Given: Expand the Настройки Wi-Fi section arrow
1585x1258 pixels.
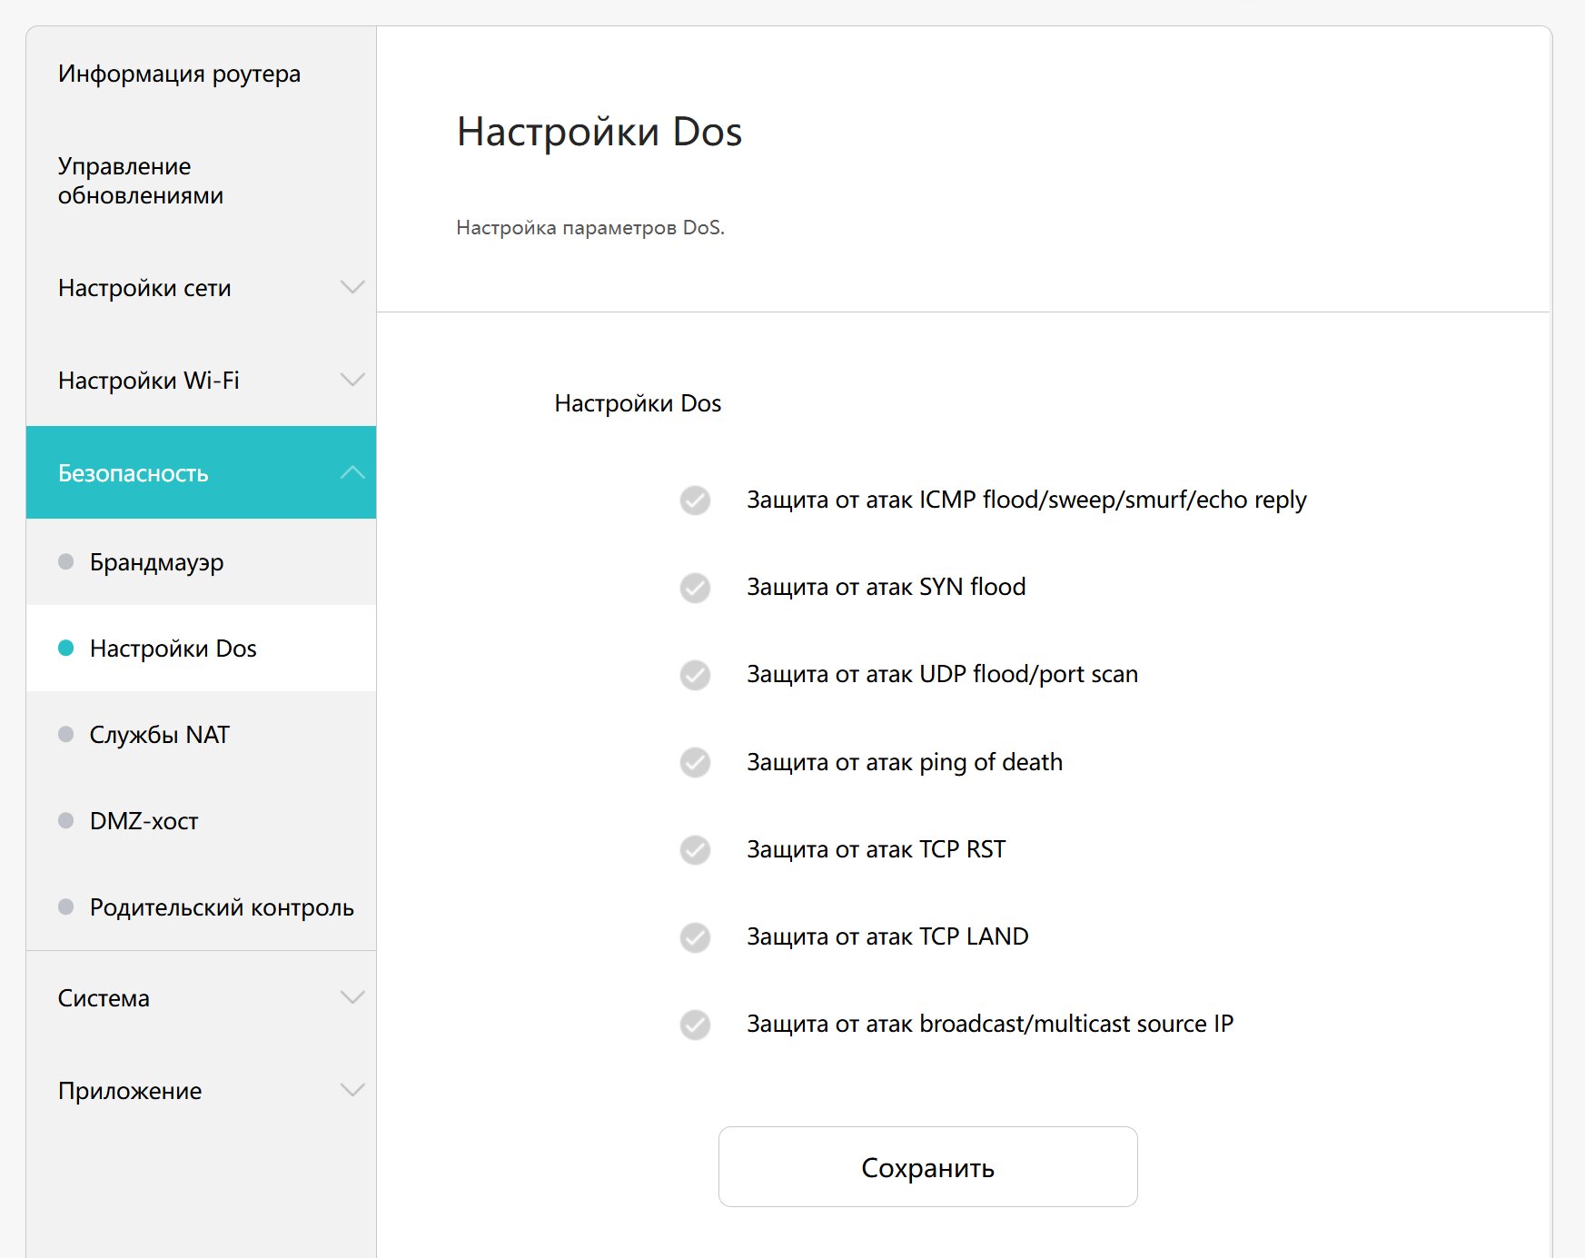Looking at the screenshot, I should [352, 380].
